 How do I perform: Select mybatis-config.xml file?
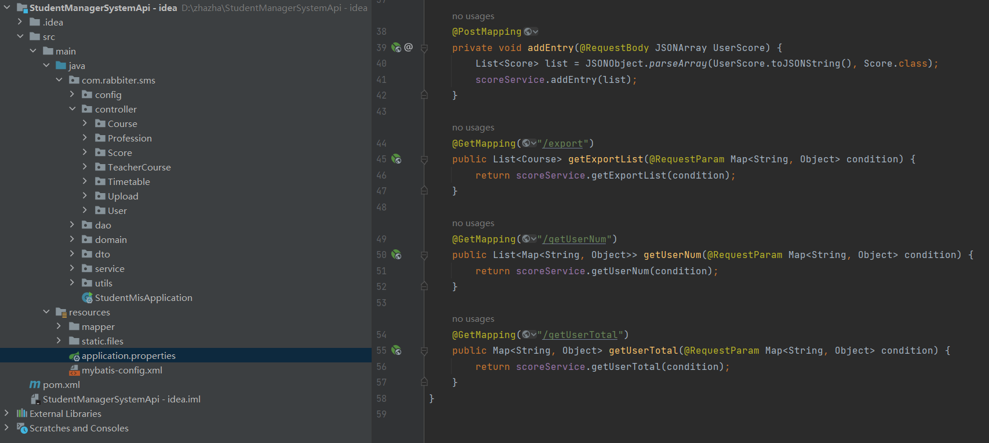(122, 370)
